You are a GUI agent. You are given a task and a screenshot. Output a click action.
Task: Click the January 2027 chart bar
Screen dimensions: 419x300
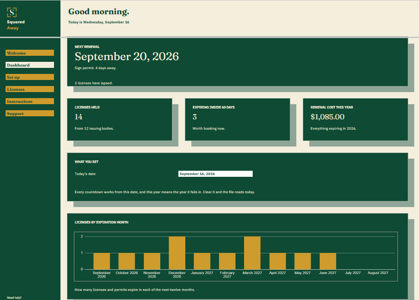tap(202, 261)
